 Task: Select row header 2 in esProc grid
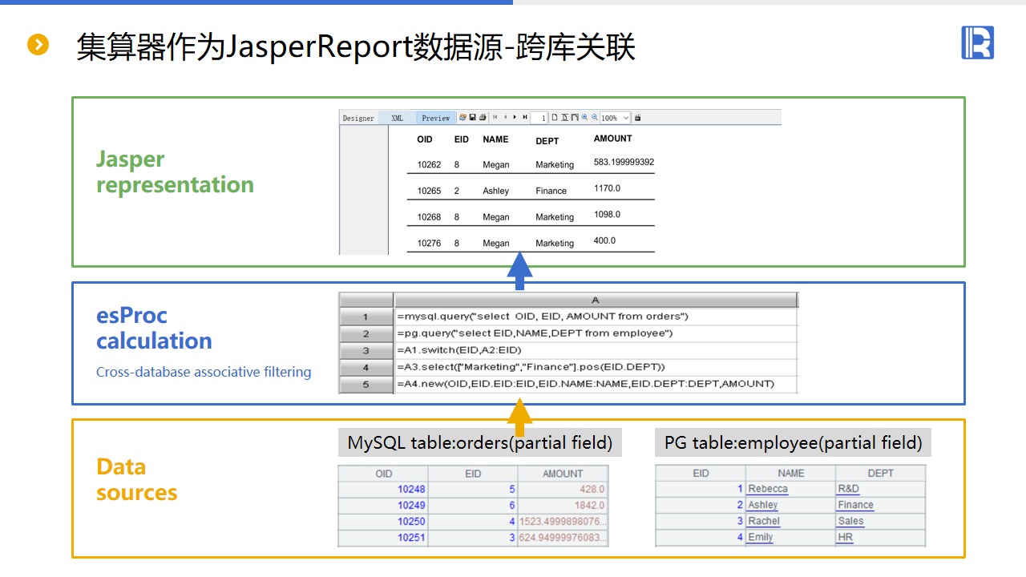point(366,333)
